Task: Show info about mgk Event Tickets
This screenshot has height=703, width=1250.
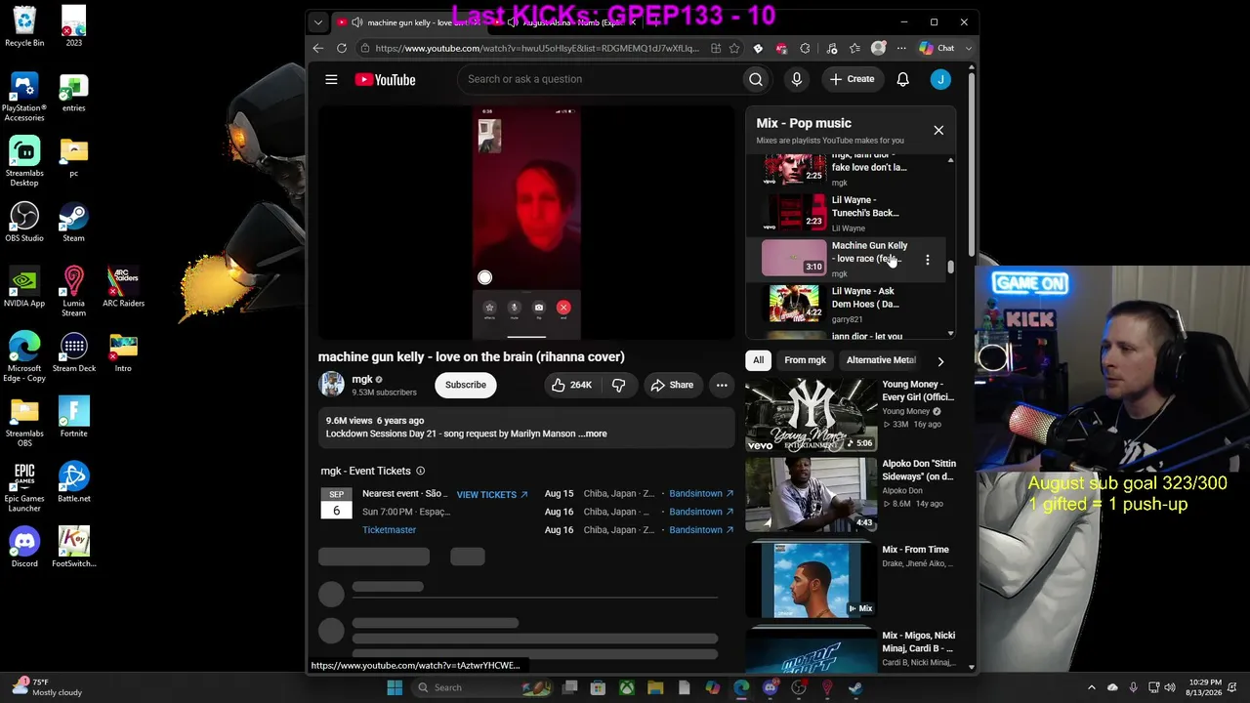Action: [420, 471]
